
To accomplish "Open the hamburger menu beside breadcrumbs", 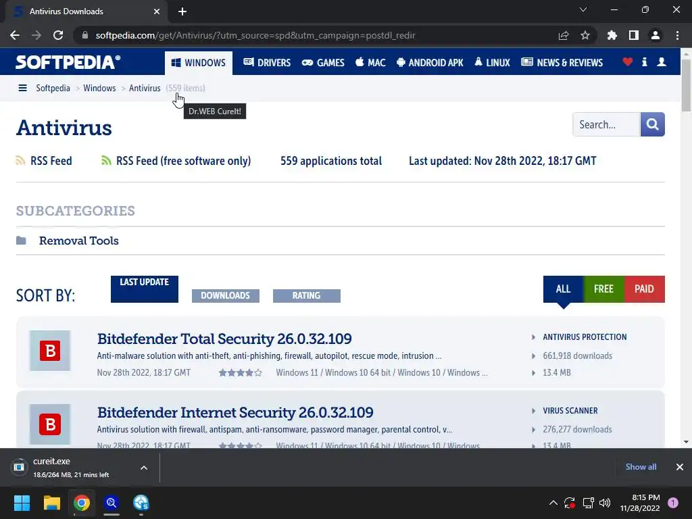I will point(22,89).
